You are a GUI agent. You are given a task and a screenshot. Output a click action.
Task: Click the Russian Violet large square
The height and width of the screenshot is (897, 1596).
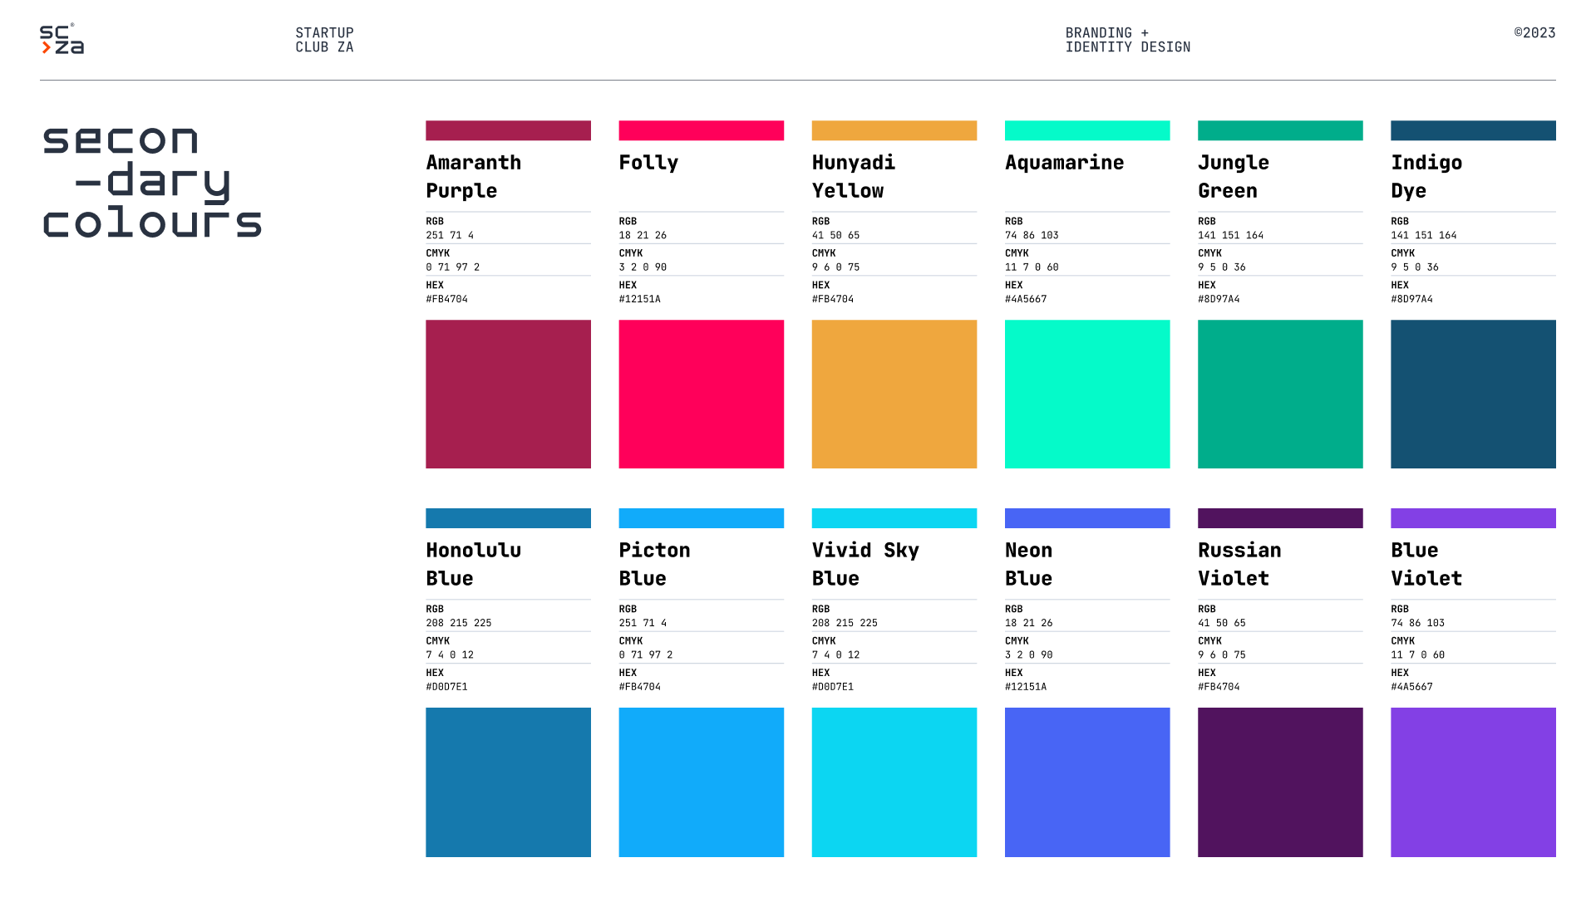pyautogui.click(x=1279, y=782)
